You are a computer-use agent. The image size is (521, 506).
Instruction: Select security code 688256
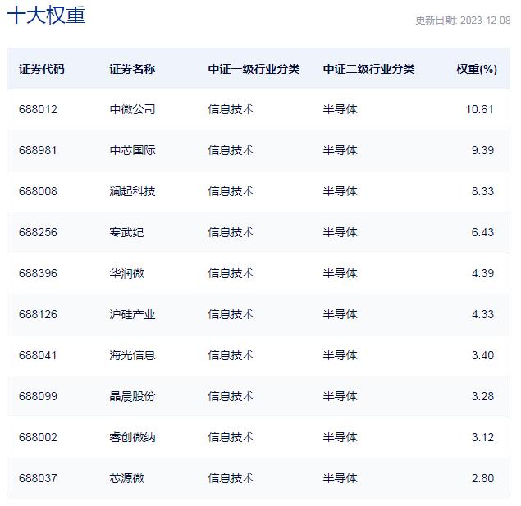pos(38,232)
